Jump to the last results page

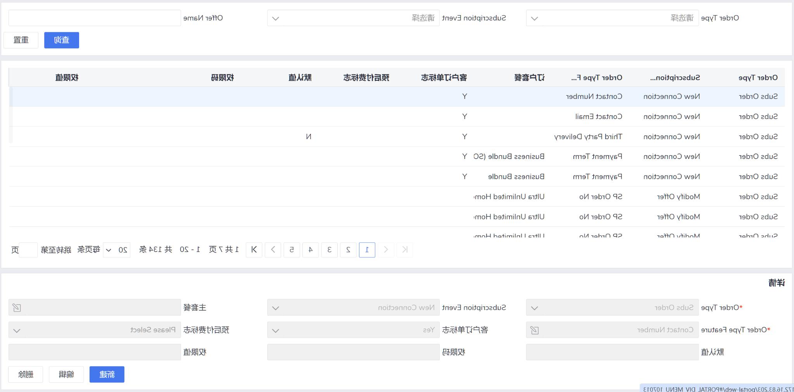(x=254, y=250)
